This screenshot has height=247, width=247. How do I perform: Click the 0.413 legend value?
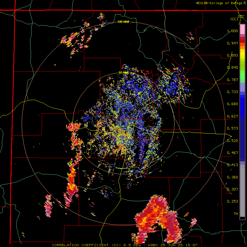tap(232, 165)
